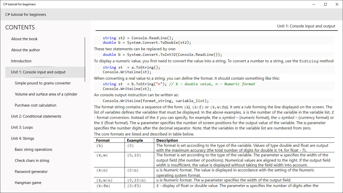Image resolution: width=343 pixels, height=193 pixels.
Task: Open the About the book section
Action: pos(45,39)
